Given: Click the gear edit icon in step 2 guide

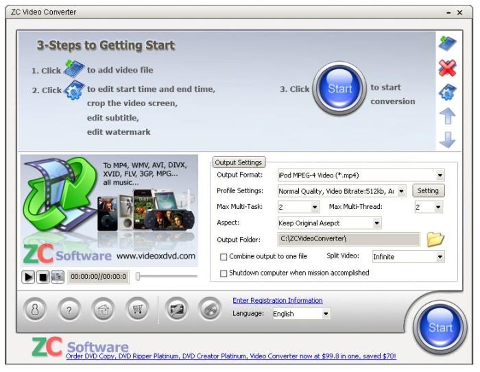Looking at the screenshot, I should coord(74,90).
